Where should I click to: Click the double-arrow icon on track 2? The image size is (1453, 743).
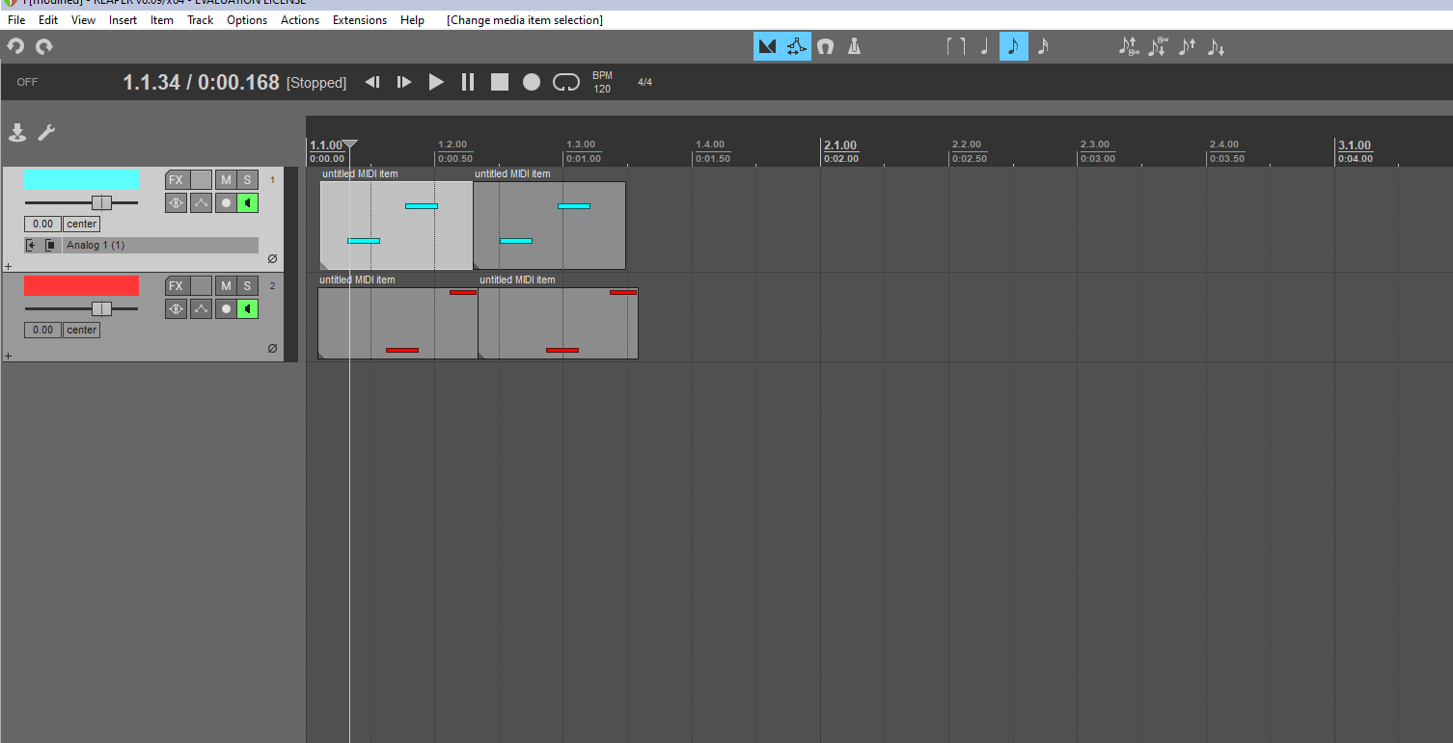point(176,308)
